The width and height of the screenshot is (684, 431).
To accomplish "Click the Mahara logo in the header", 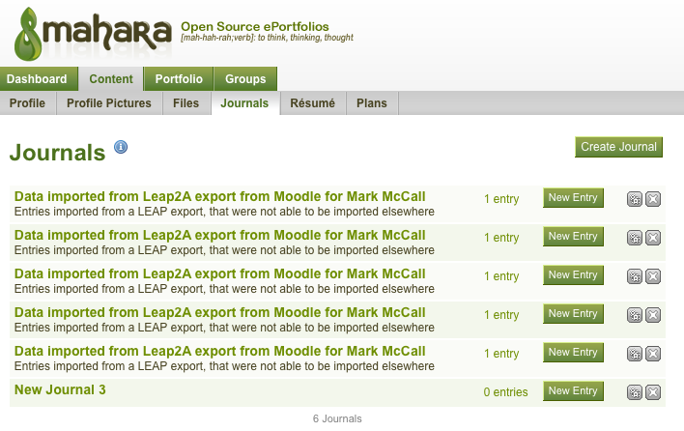I will pyautogui.click(x=93, y=34).
